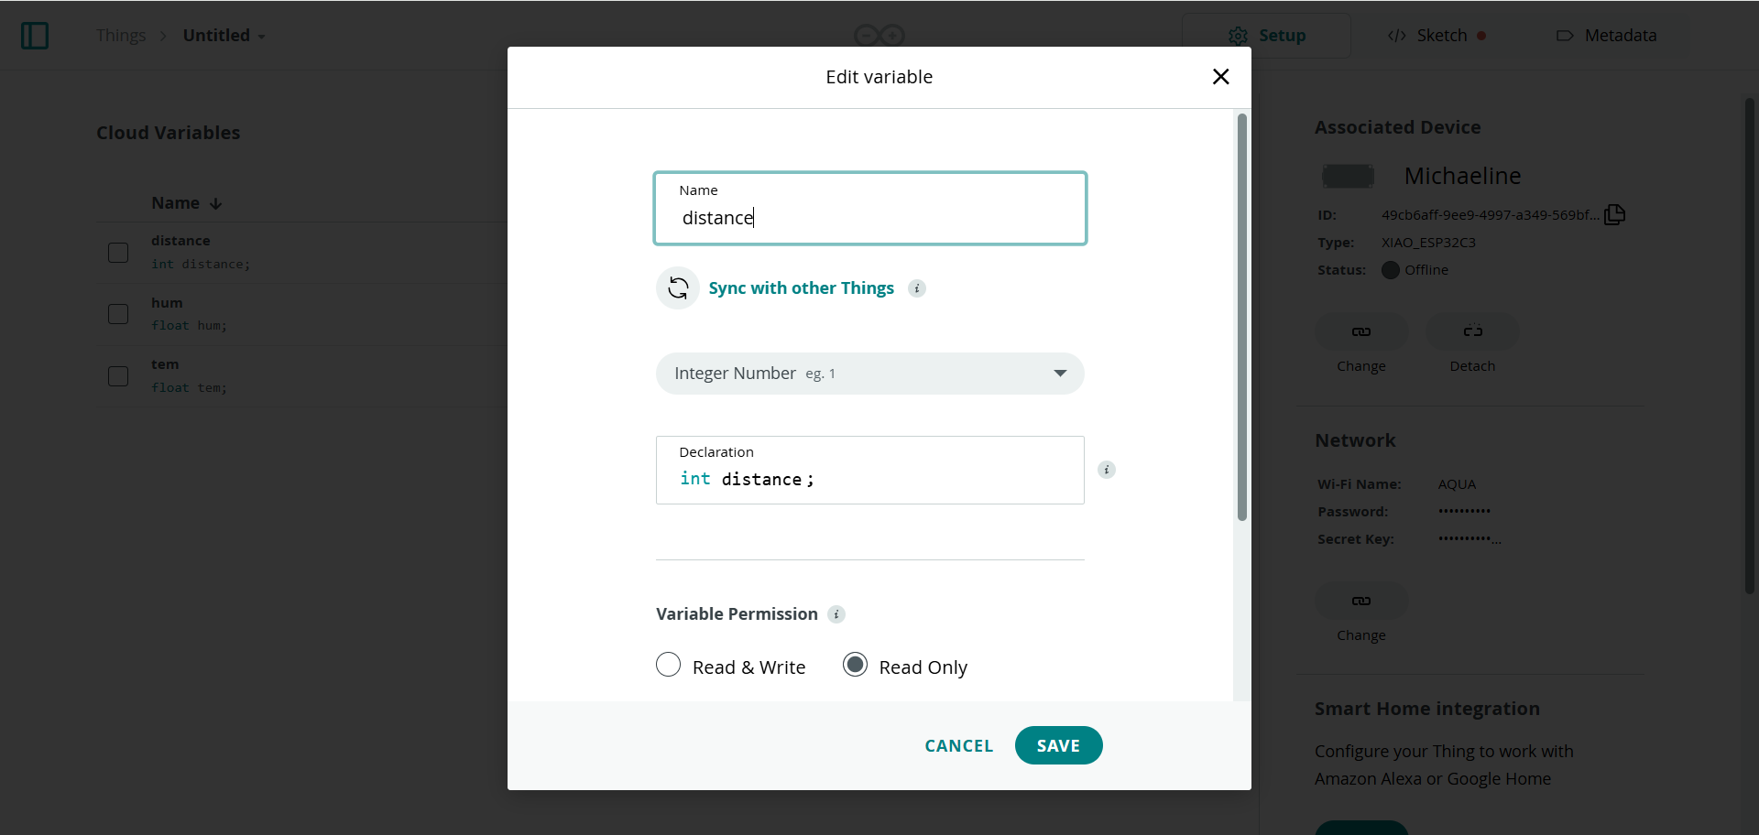Close the Edit variable dialog
This screenshot has width=1759, height=835.
(1220, 77)
